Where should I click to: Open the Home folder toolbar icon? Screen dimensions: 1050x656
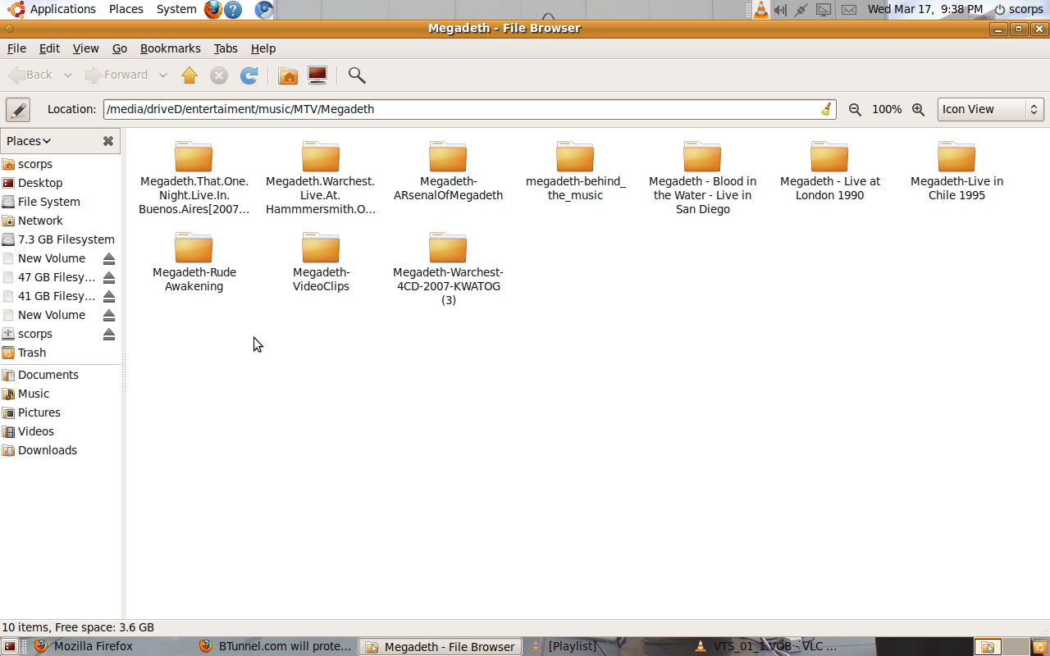coord(288,75)
